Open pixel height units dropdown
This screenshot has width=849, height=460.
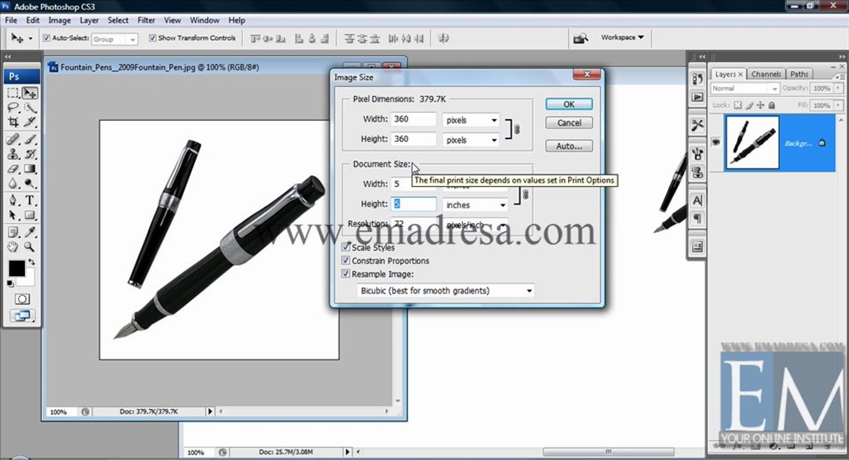pyautogui.click(x=471, y=140)
